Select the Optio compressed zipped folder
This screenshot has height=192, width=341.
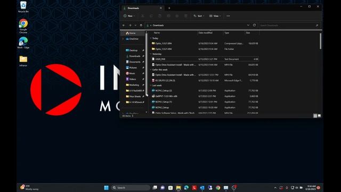coord(205,43)
